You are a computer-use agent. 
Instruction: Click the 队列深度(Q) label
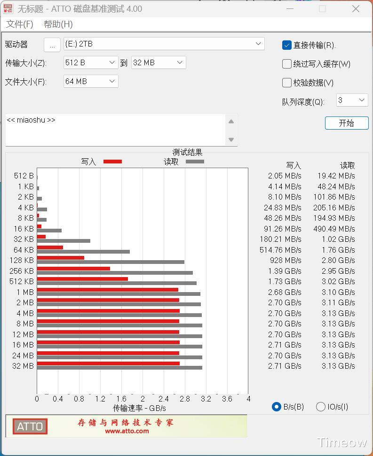303,102
